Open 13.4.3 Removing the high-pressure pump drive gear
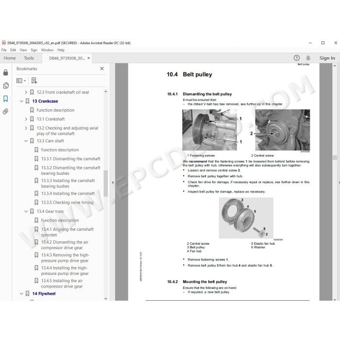 click(x=65, y=257)
